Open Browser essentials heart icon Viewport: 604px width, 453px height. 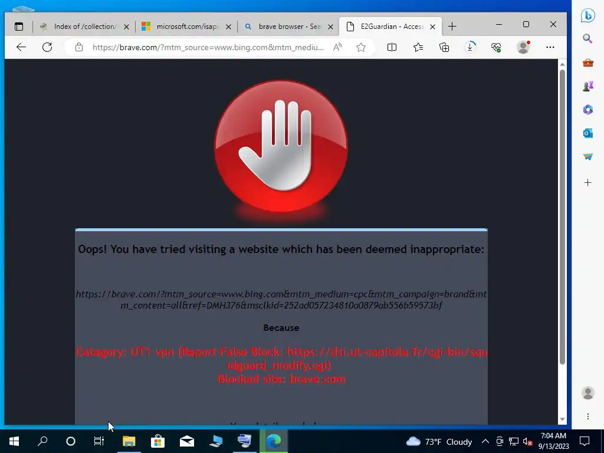click(496, 47)
